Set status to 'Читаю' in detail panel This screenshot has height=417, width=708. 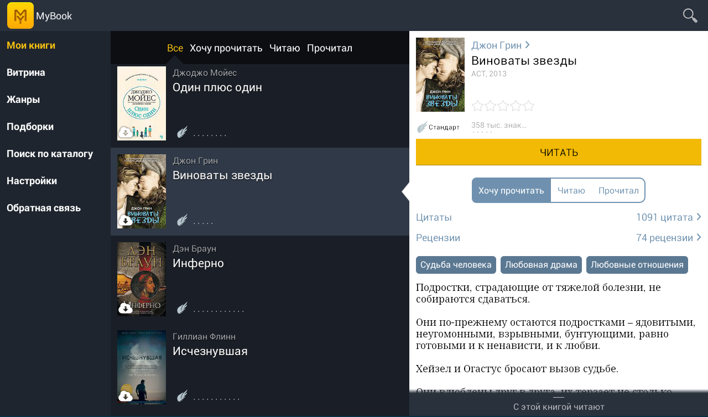[x=571, y=190]
